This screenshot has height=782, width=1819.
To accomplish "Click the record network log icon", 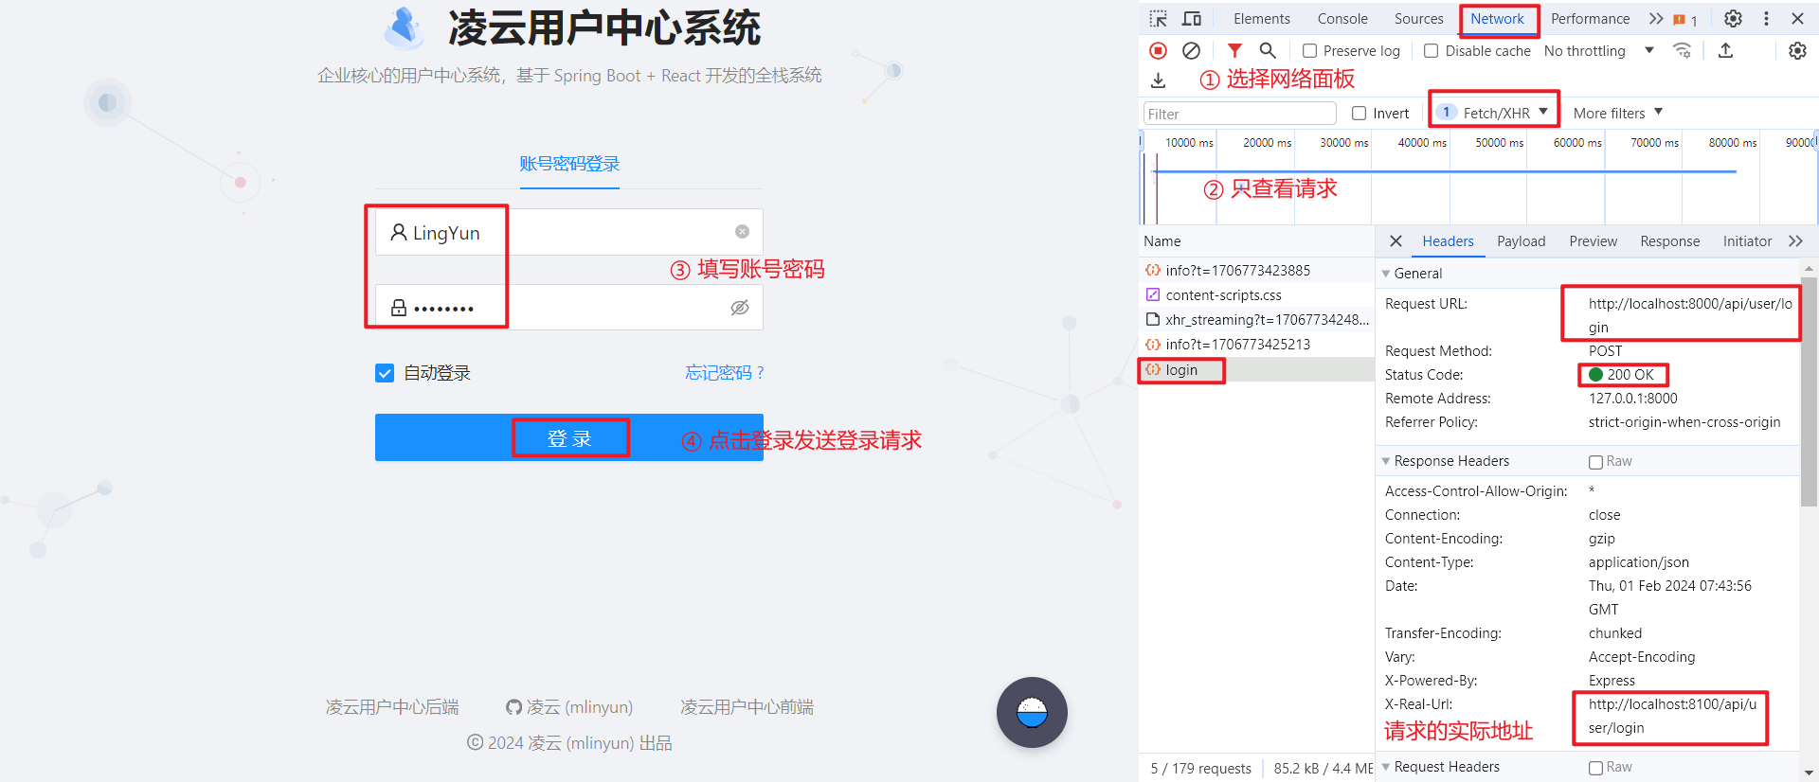I will (x=1158, y=51).
